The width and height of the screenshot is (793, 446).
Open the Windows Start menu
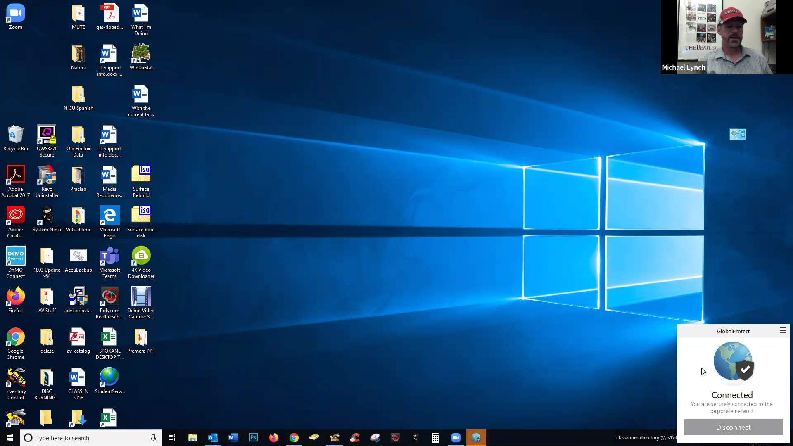[10, 438]
